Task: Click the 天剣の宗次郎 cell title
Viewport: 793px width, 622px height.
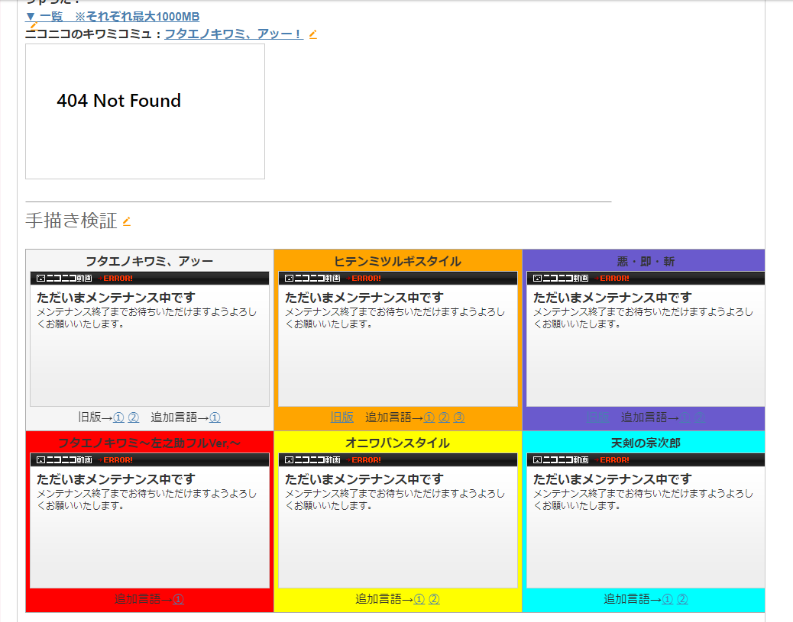Action: coord(646,443)
